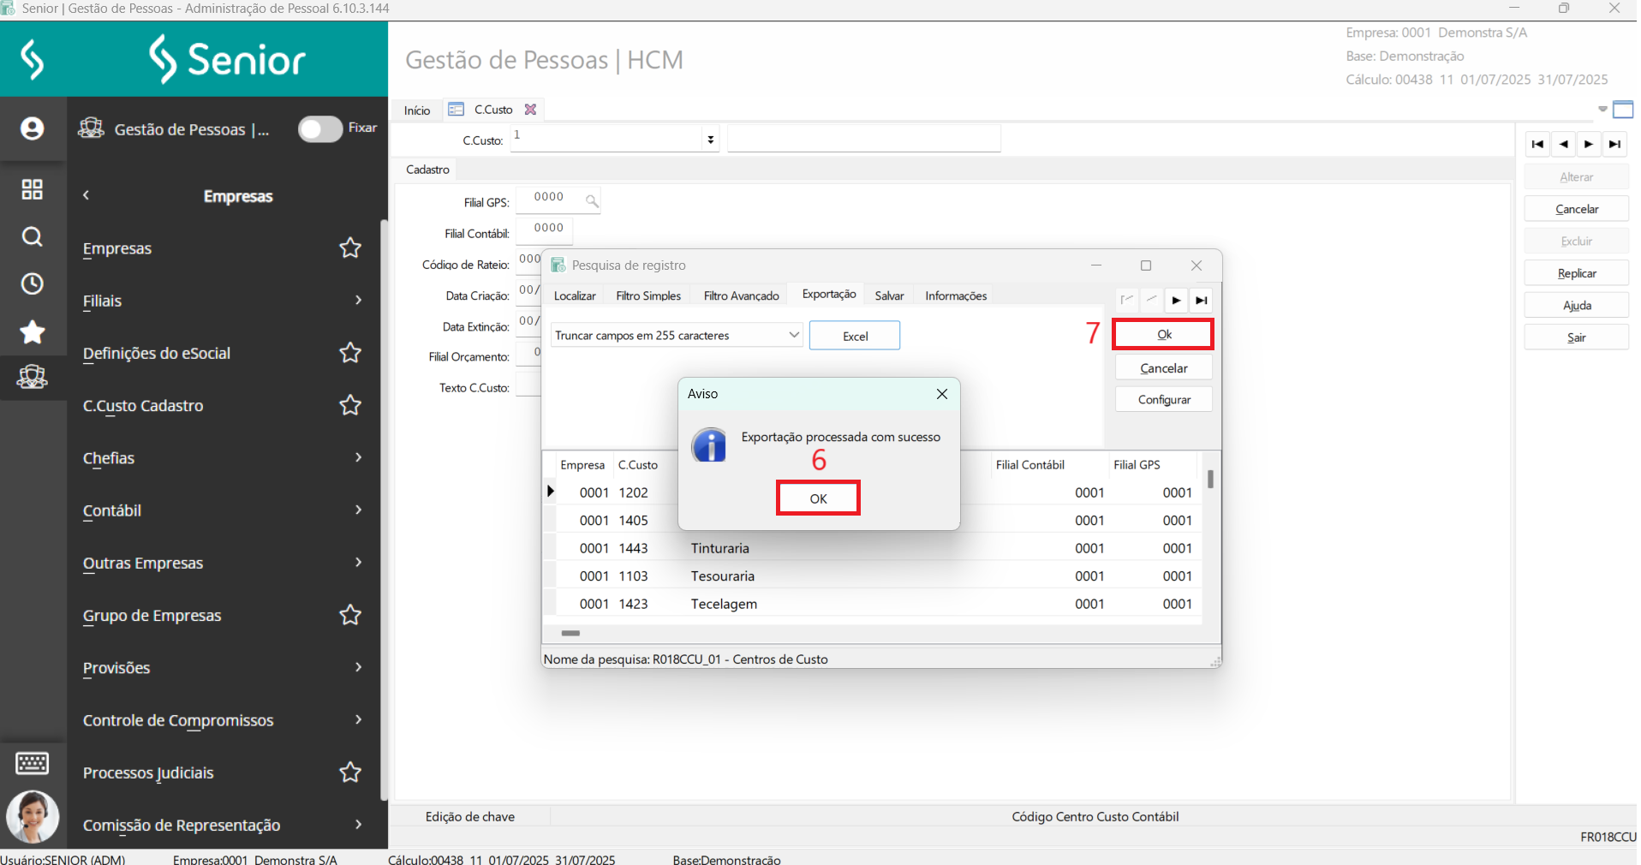
Task: Expand the Chefias submenu
Action: point(358,457)
